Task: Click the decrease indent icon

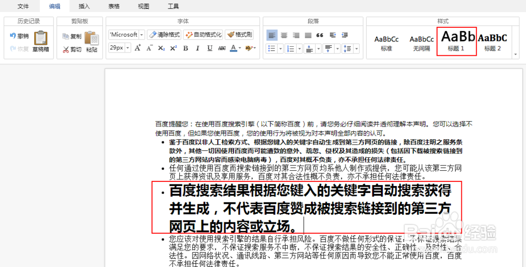Action: coord(345,35)
